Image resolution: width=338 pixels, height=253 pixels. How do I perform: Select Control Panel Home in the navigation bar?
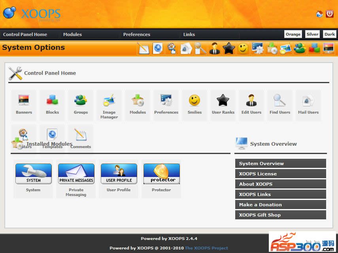pos(25,34)
